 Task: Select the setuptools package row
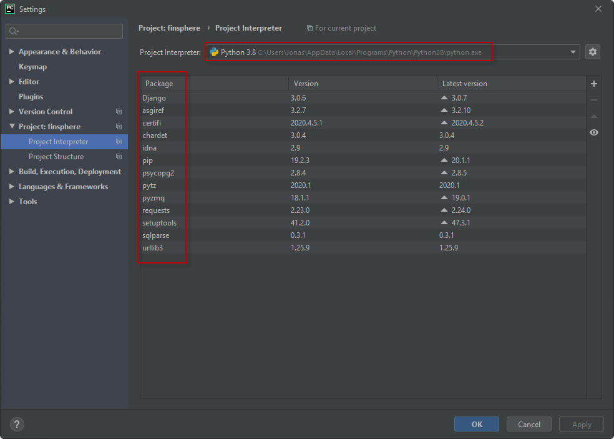point(363,223)
